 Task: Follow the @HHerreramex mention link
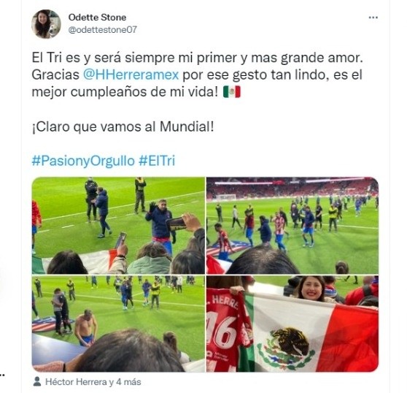point(131,75)
